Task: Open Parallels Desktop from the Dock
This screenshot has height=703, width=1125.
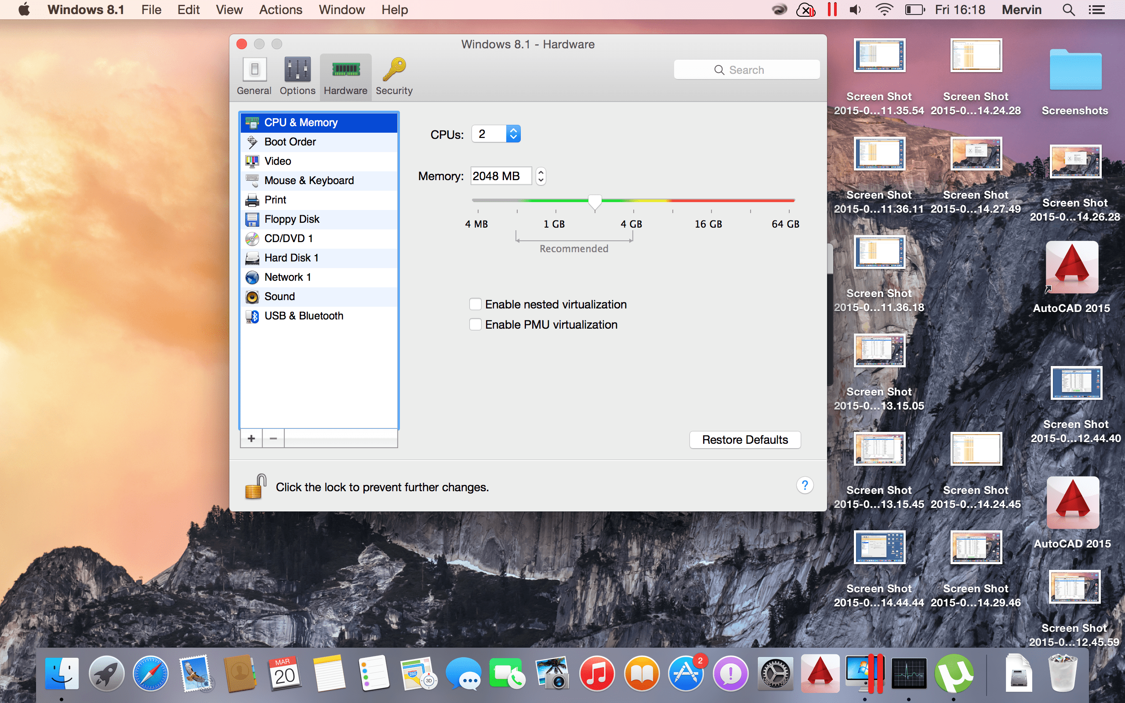Action: (x=865, y=673)
